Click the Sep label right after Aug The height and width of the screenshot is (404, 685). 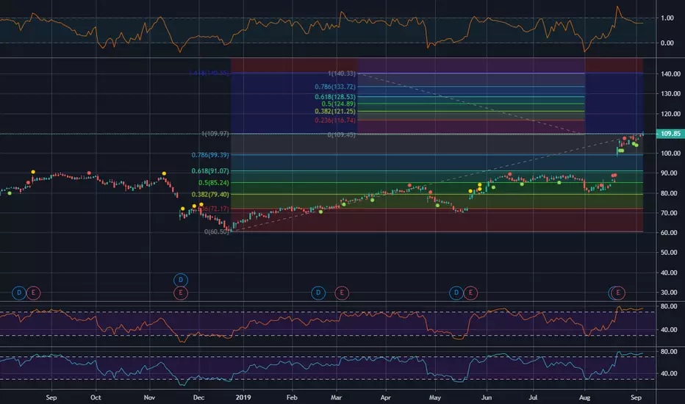tap(636, 397)
